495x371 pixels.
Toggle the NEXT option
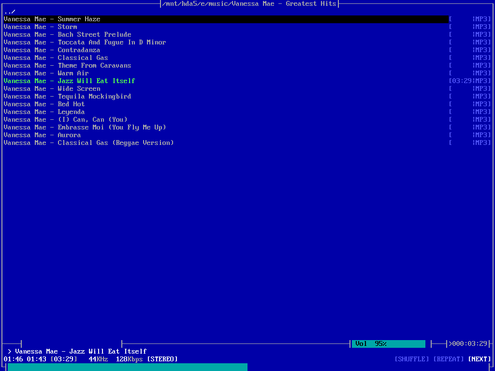pyautogui.click(x=480, y=359)
